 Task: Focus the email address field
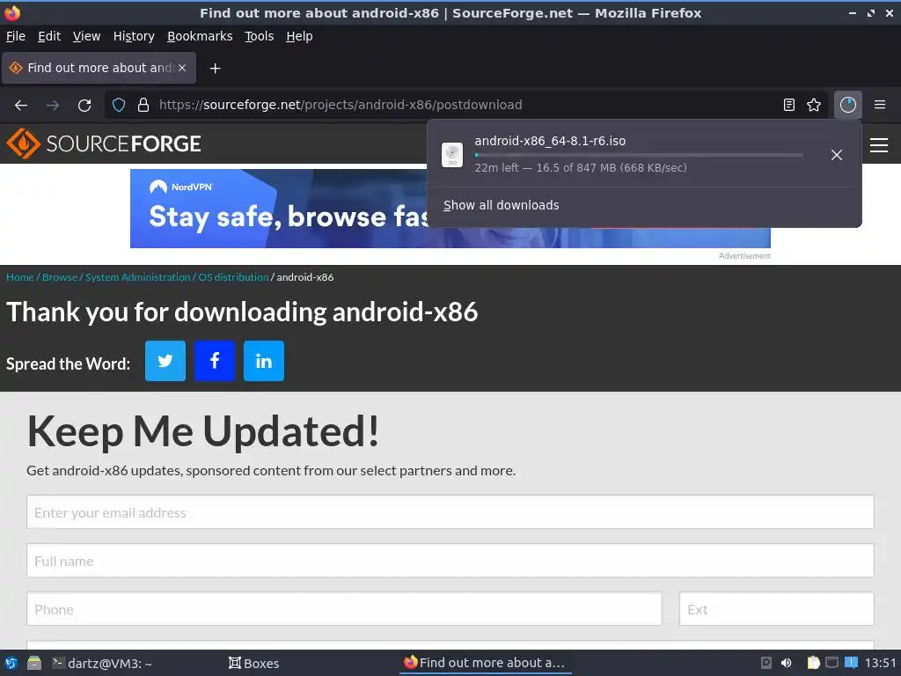click(x=450, y=512)
